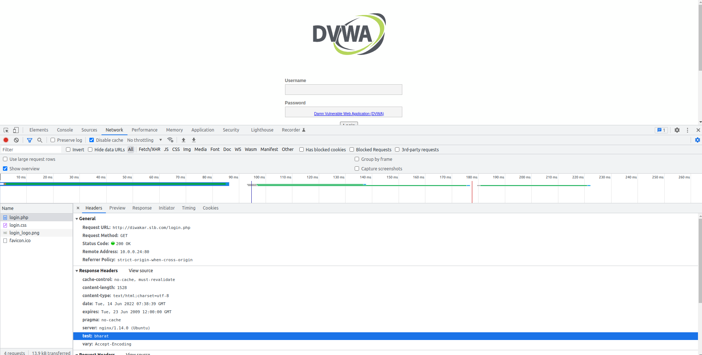This screenshot has height=355, width=702.
Task: Toggle the device toolbar icon
Action: (x=16, y=130)
